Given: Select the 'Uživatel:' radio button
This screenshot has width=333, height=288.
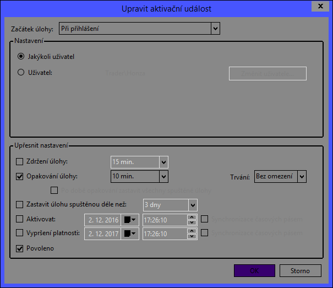Looking at the screenshot, I should 21,72.
